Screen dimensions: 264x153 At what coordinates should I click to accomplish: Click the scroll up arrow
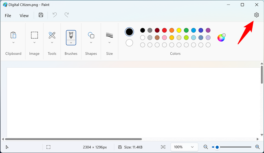(x=262, y=64)
